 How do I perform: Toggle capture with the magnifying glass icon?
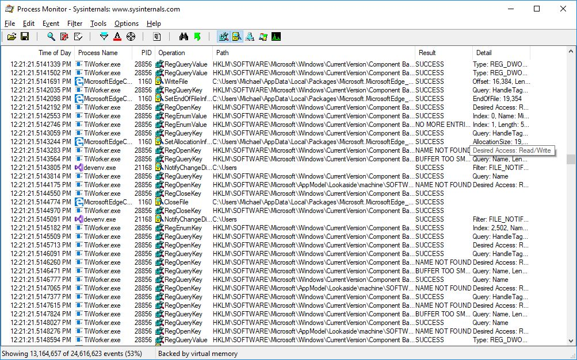tap(51, 37)
